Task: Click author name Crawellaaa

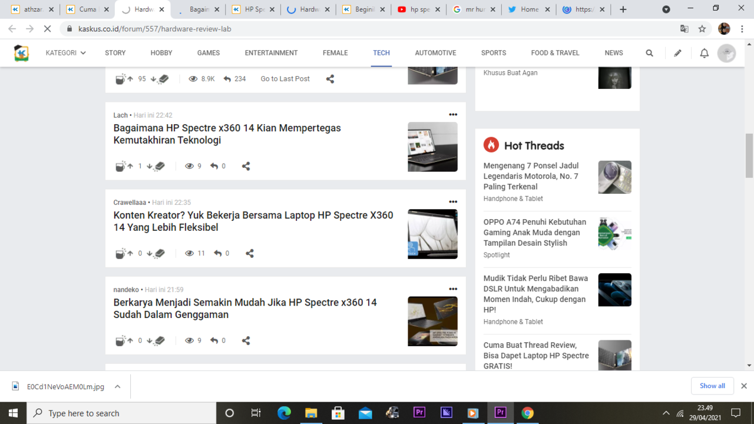Action: (130, 203)
